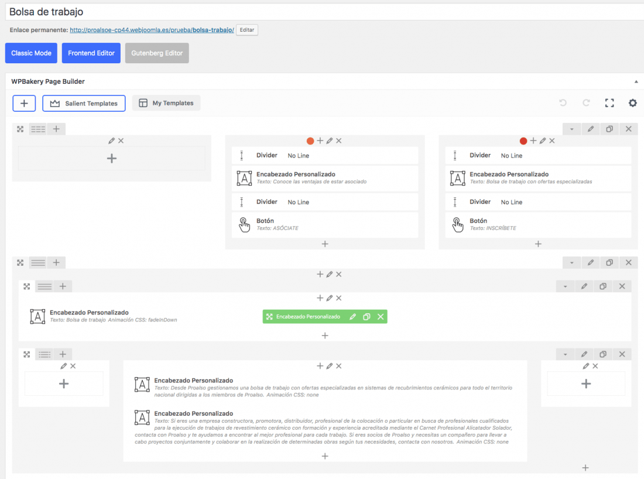Add column to first row

pos(56,129)
